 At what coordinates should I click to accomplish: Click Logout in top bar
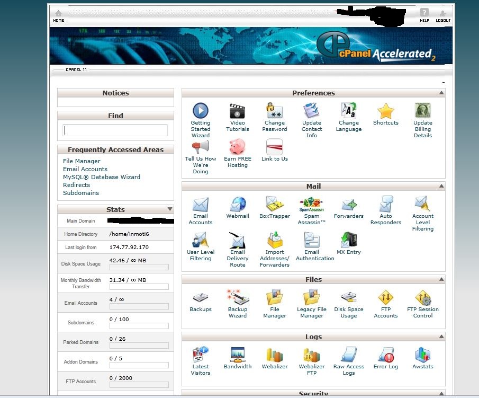(443, 16)
